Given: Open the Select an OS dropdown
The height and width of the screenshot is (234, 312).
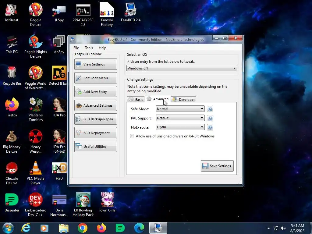Looking at the screenshot, I should [182, 68].
